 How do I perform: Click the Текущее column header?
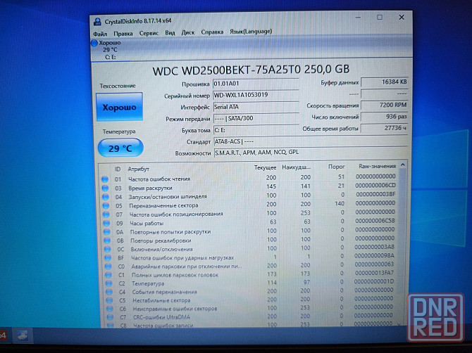tap(265, 167)
